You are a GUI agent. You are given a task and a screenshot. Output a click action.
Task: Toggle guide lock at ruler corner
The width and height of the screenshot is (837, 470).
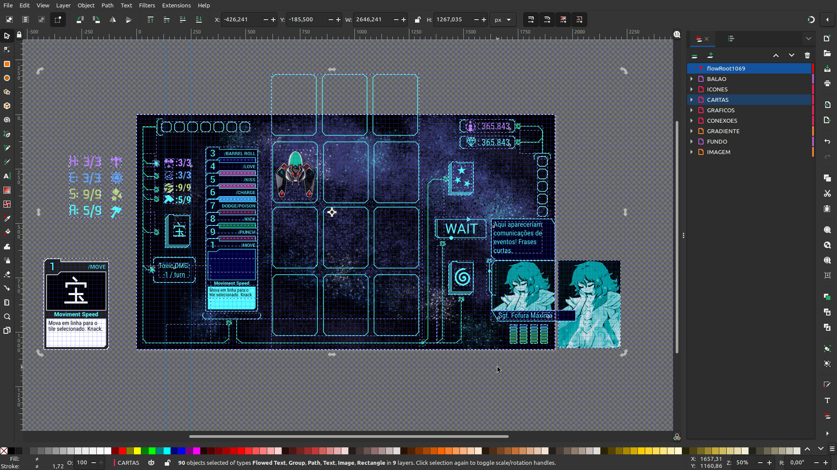(x=19, y=35)
